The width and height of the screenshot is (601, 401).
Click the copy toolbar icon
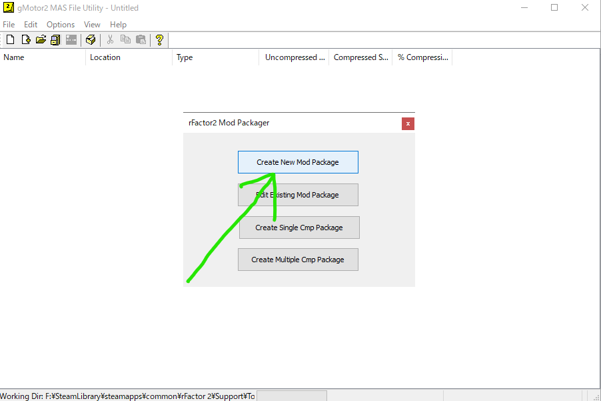[x=125, y=39]
